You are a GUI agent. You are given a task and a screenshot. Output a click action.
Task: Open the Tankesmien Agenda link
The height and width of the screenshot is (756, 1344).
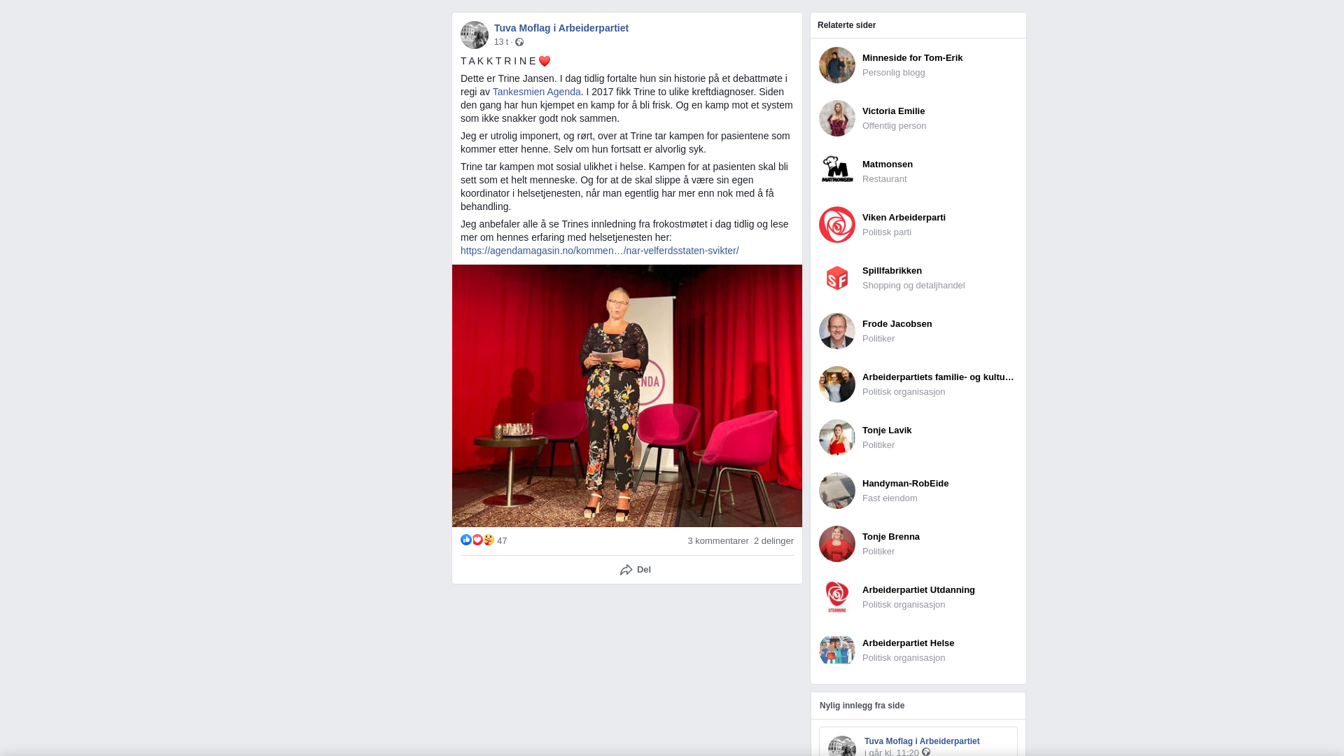point(536,92)
